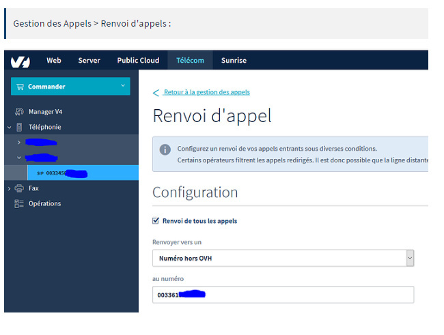Switch to the Web tab
444x335 pixels.
pos(54,61)
